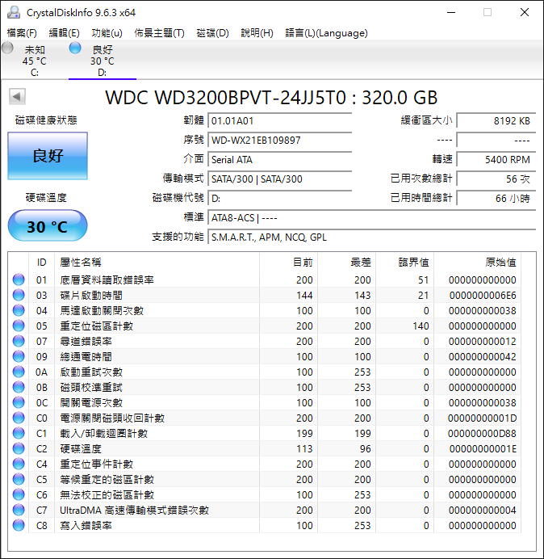Viewport: 544px width, 559px height.
Task: Click status orb of attribute C2 硬碟溫度
Action: 19,448
